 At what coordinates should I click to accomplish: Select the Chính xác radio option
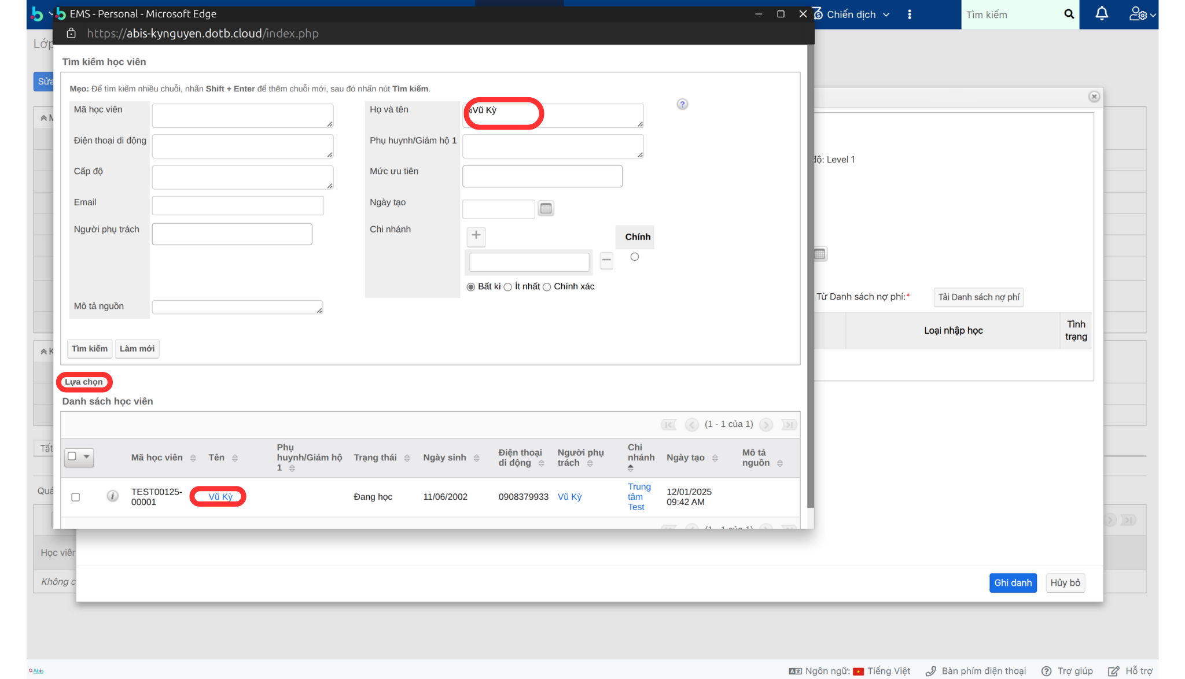[547, 287]
